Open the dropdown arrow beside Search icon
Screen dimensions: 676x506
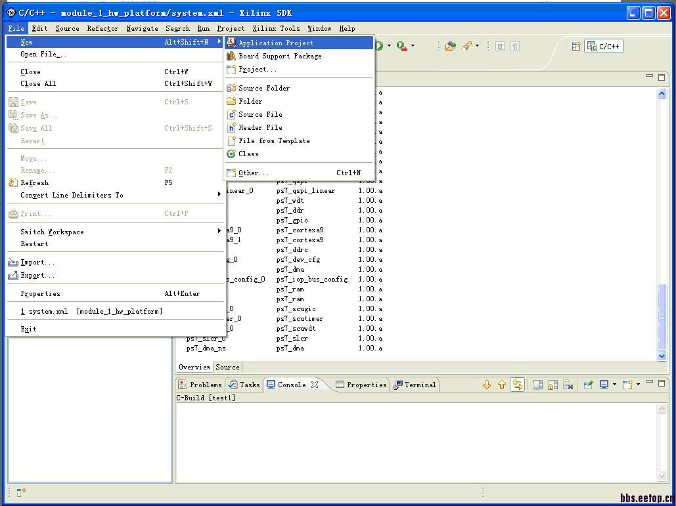[x=477, y=46]
